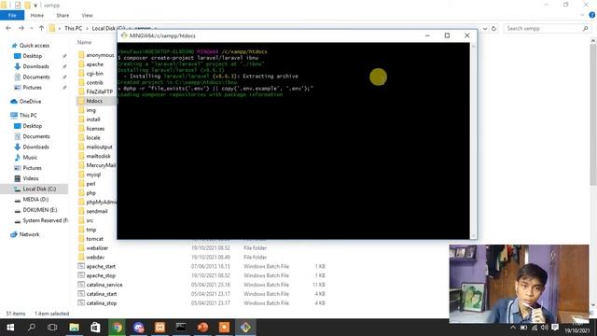Open the MINGW64 window menu icon
The width and height of the screenshot is (597, 336).
(124, 35)
